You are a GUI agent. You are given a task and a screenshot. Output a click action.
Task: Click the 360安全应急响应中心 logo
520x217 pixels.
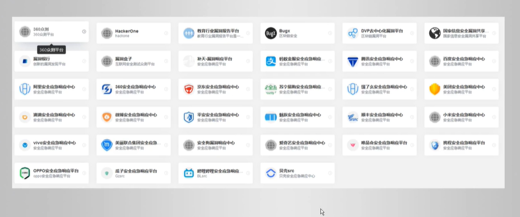click(x=107, y=89)
